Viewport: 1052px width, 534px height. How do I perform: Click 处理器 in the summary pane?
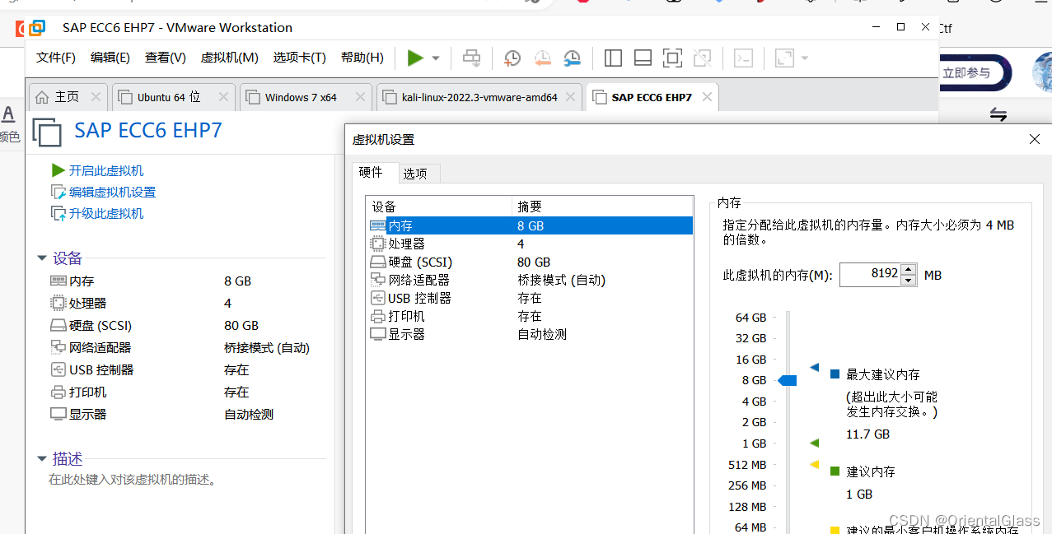click(88, 303)
